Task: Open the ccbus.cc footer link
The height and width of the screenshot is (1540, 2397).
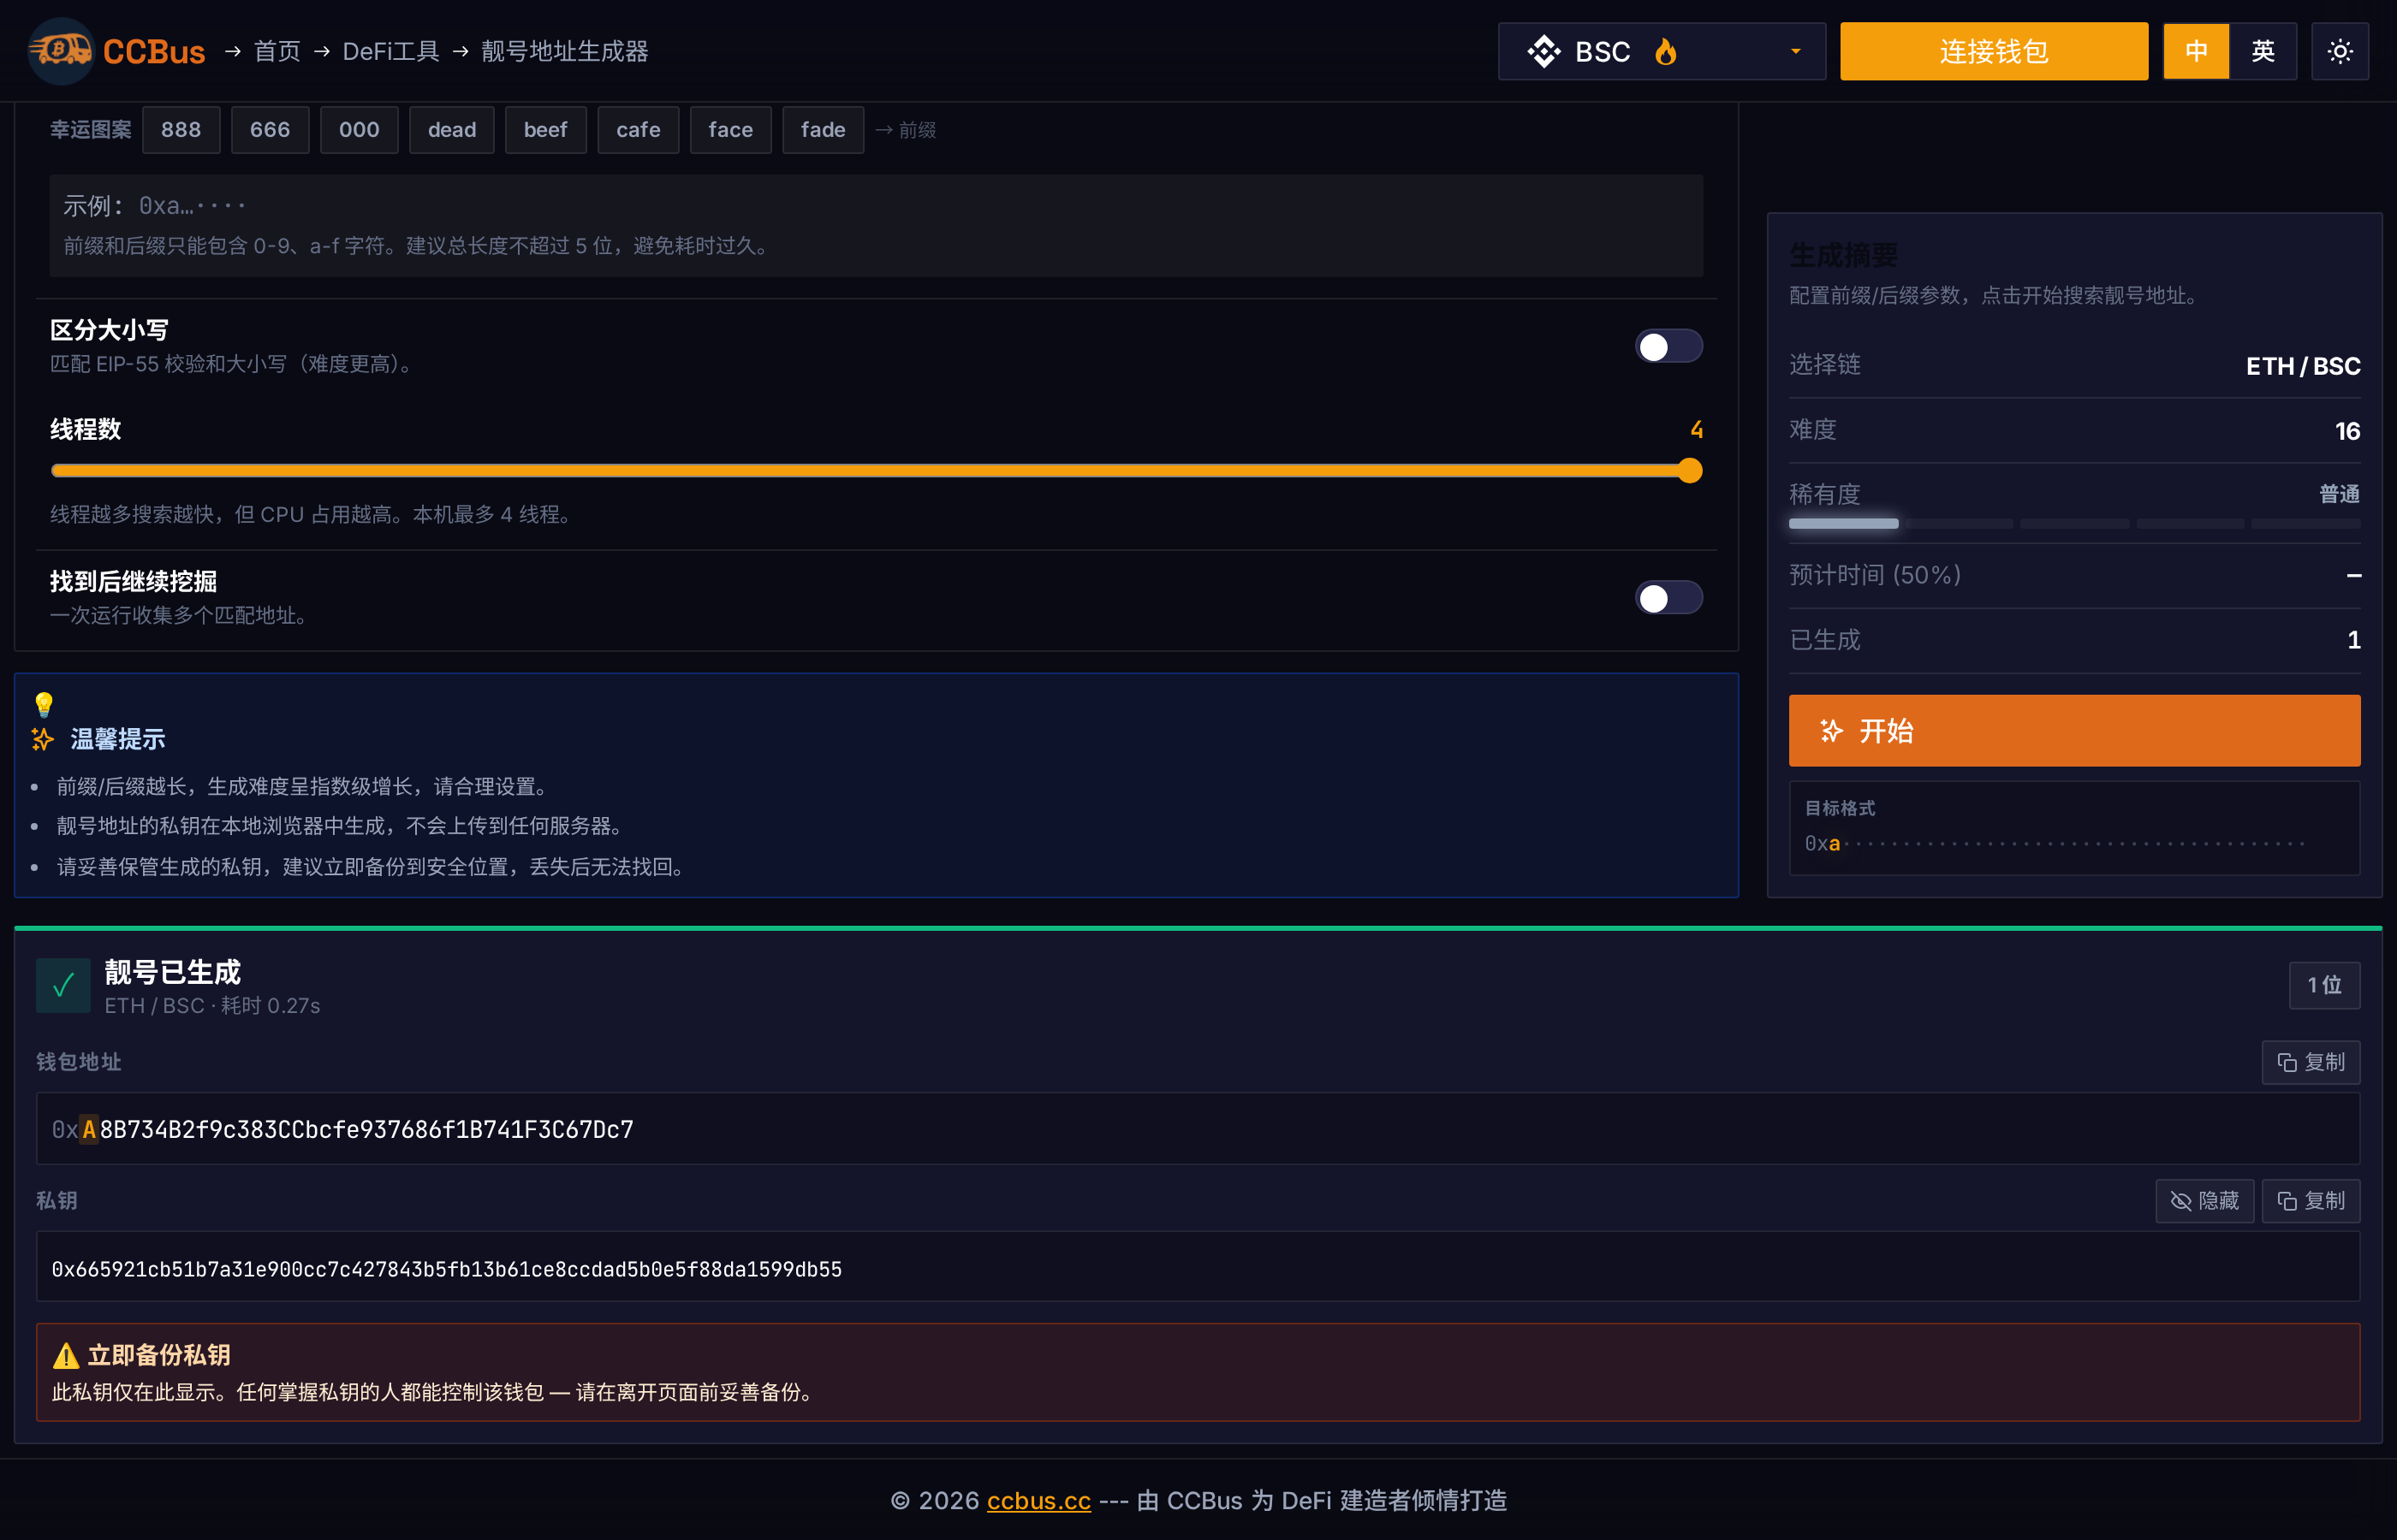Action: point(1038,1500)
